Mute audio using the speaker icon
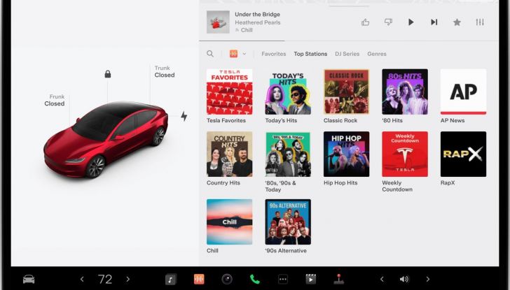This screenshot has width=510, height=290. pos(404,279)
